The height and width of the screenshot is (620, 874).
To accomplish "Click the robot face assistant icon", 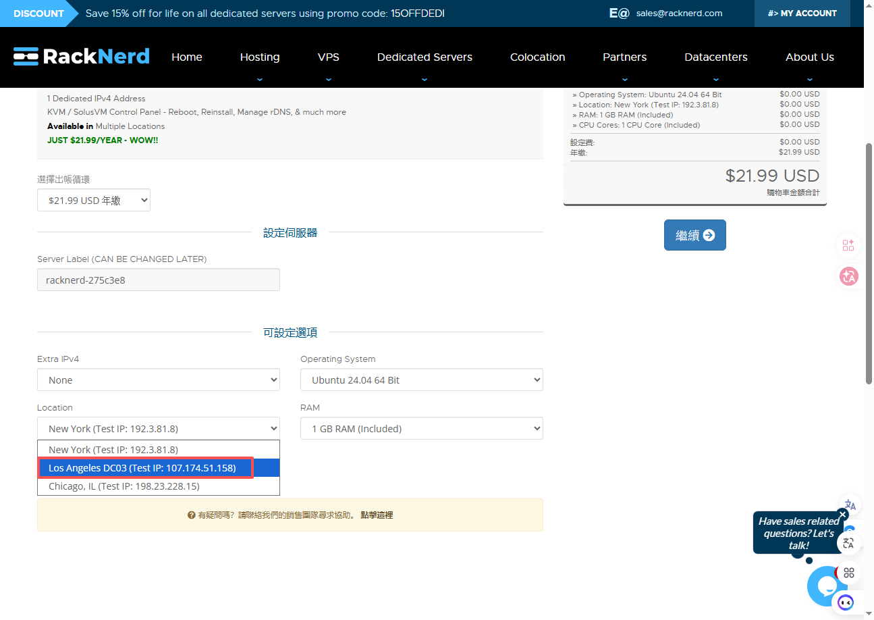I will (846, 602).
